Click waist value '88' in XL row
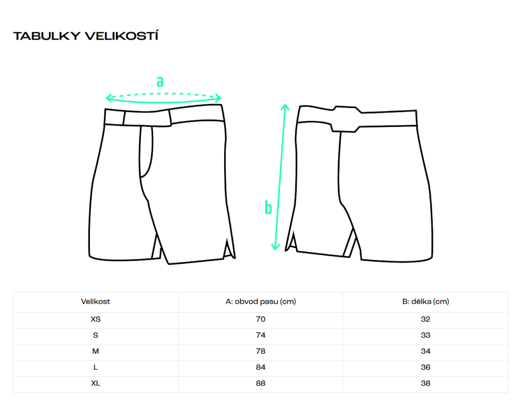Image resolution: width=514 pixels, height=419 pixels. [261, 384]
